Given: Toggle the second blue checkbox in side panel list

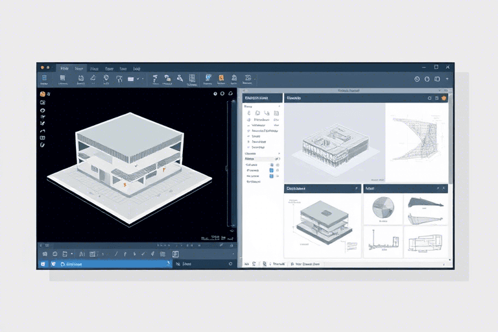Looking at the screenshot, I should pos(271,171).
